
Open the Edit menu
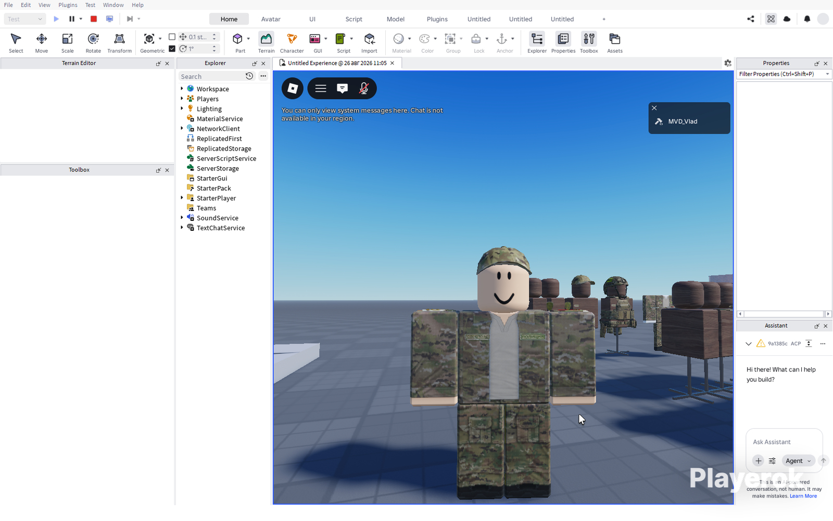coord(26,5)
